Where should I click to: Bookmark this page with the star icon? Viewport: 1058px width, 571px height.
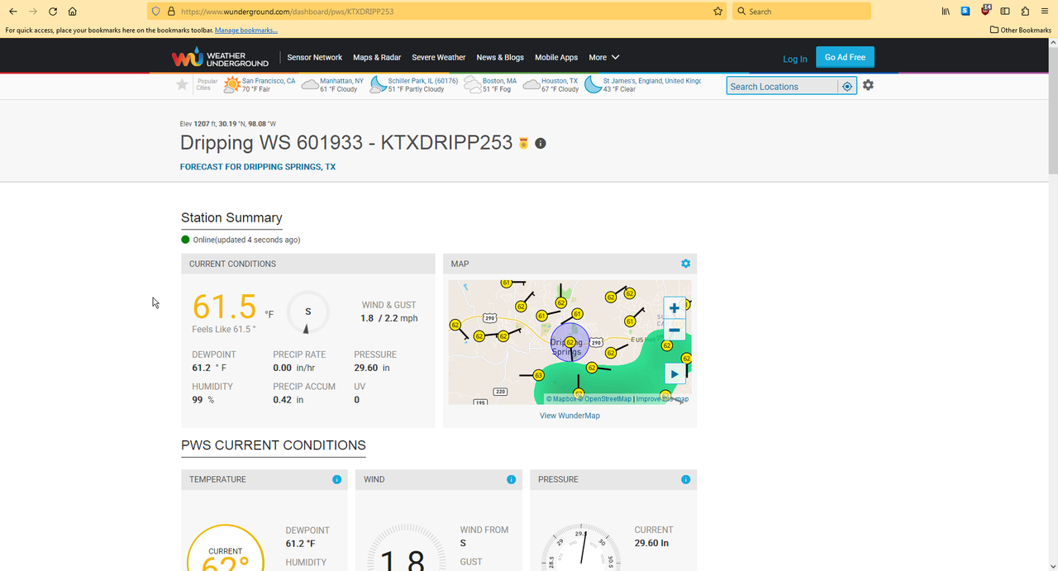[717, 12]
